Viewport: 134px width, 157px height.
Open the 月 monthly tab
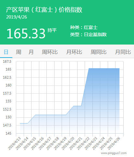click(31, 52)
